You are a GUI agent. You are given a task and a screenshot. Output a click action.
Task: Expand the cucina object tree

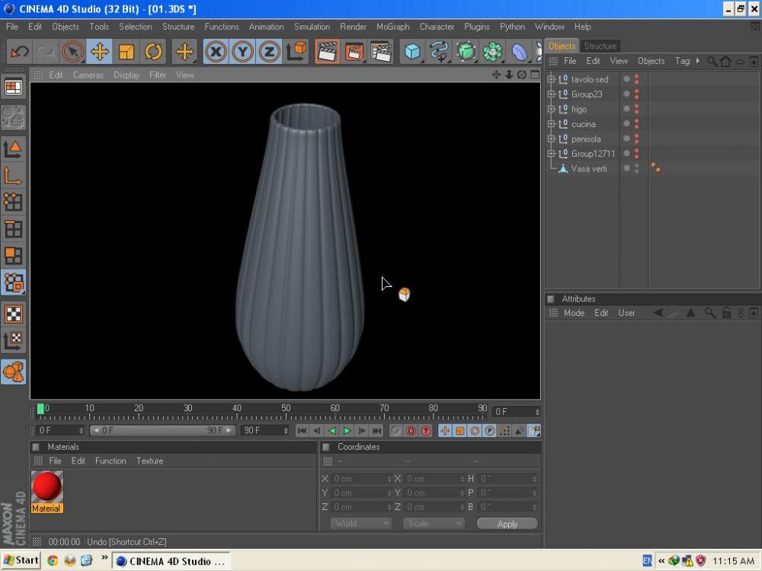pyautogui.click(x=552, y=124)
